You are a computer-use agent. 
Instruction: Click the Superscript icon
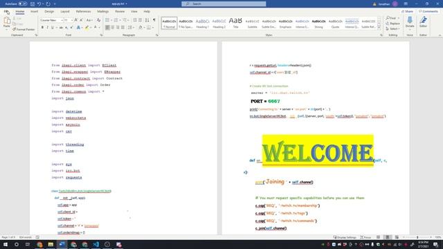pos(71,28)
